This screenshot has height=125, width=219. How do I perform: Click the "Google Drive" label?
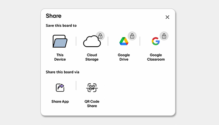(x=124, y=57)
